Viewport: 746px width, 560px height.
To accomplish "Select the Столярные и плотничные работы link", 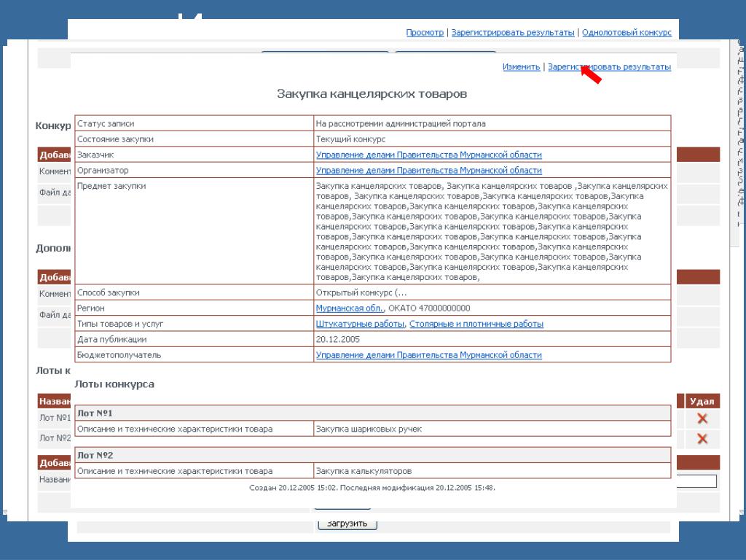I will click(476, 324).
